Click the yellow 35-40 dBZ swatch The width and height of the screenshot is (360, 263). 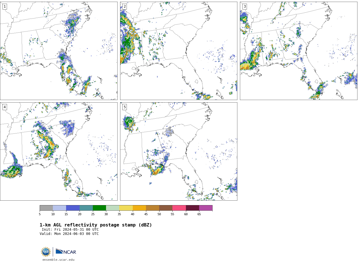click(x=126, y=208)
